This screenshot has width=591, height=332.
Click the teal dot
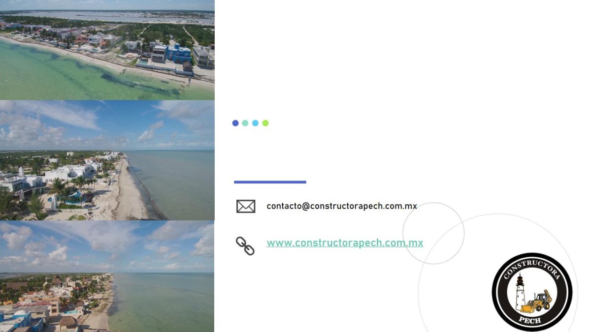[x=245, y=123]
